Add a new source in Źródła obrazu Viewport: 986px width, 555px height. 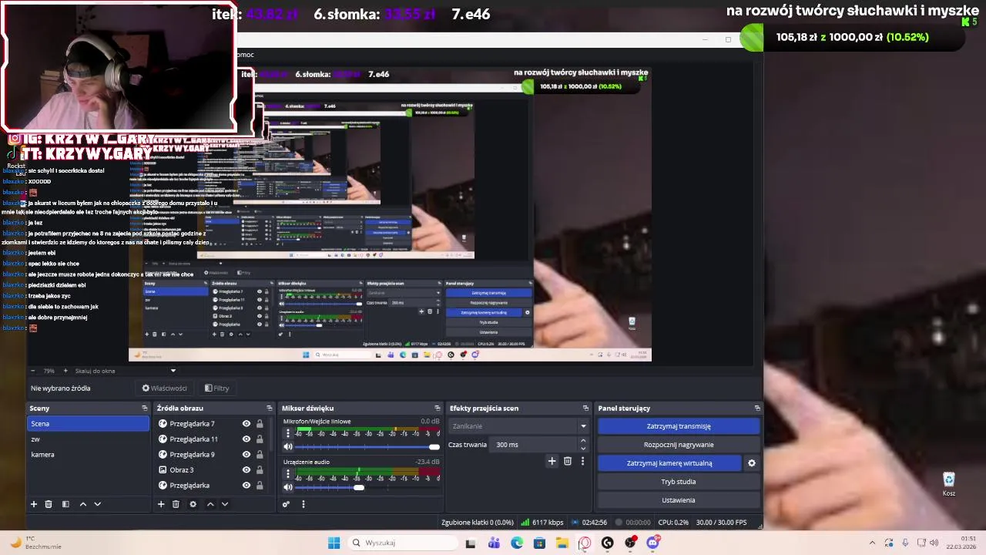(161, 504)
